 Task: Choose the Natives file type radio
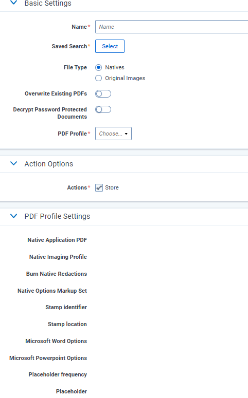click(98, 67)
